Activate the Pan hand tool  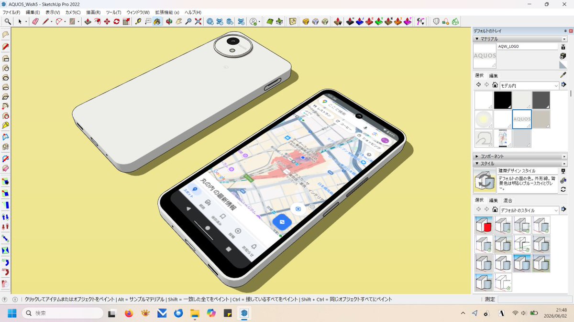coord(178,21)
